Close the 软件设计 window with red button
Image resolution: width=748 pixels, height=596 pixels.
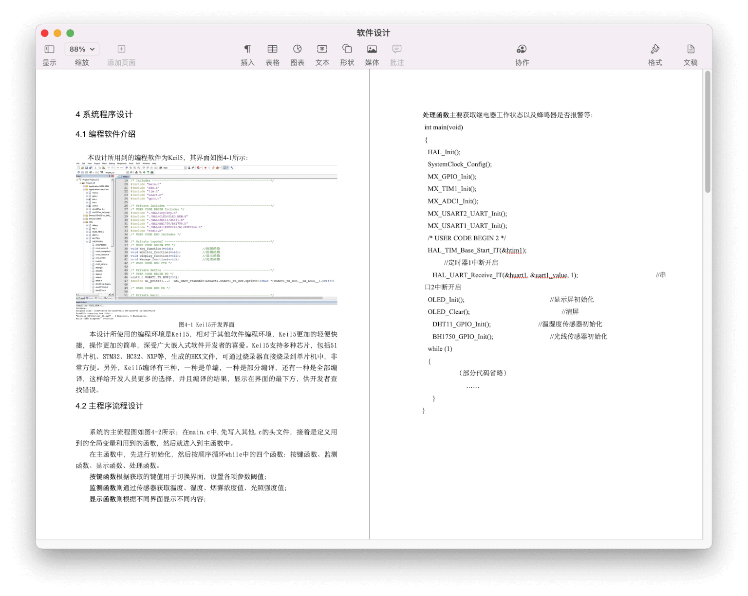point(45,33)
